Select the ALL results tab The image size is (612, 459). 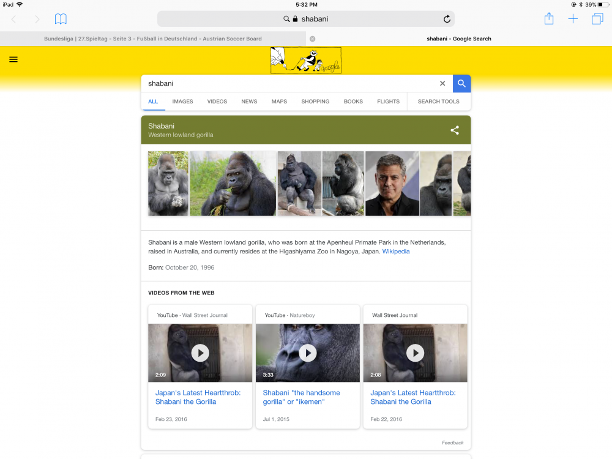tap(153, 102)
